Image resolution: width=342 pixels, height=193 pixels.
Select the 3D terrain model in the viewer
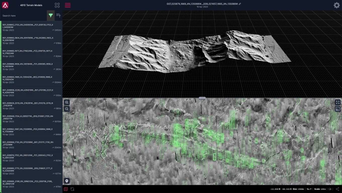pos(194,51)
